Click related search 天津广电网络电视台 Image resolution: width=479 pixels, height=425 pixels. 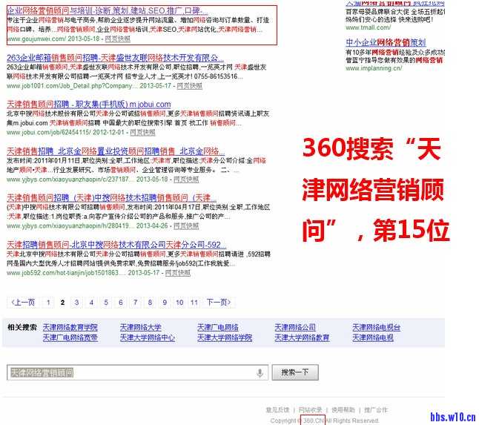(x=377, y=327)
